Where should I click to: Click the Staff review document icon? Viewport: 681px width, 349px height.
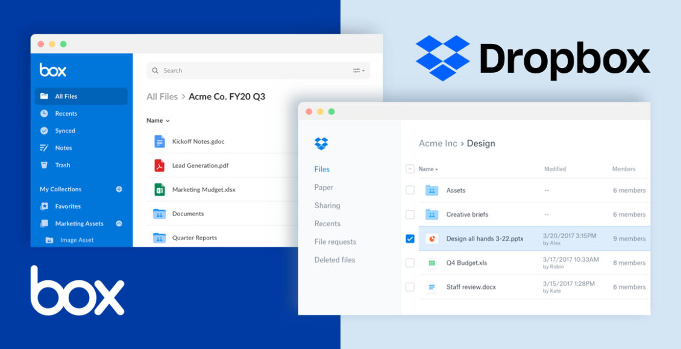(x=432, y=287)
